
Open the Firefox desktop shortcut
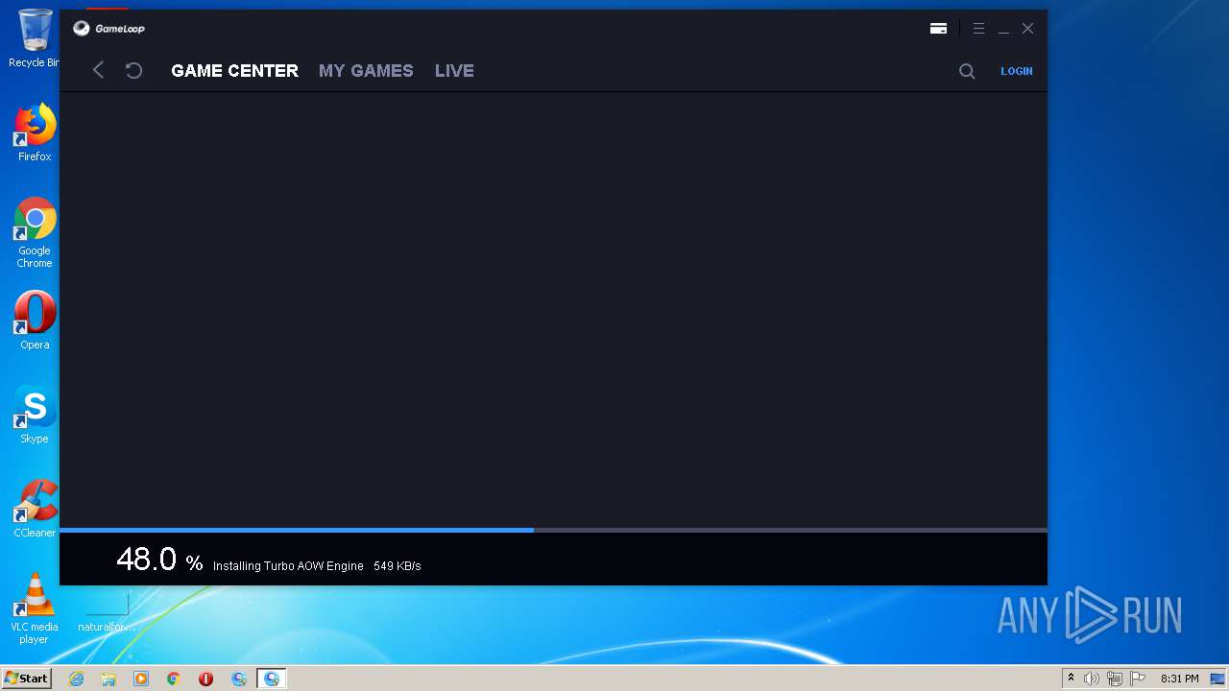pos(35,132)
